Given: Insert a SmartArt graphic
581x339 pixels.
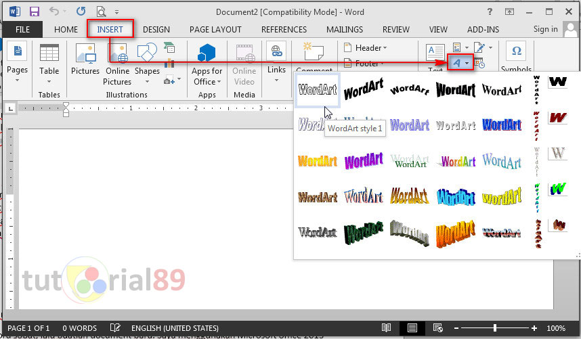Looking at the screenshot, I should pos(169,47).
